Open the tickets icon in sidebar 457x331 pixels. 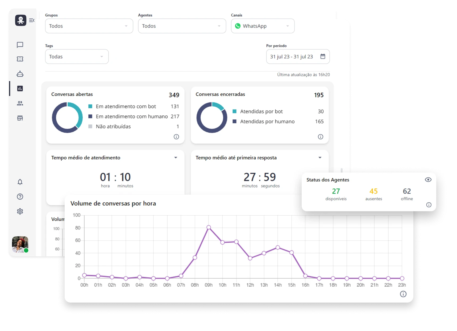click(x=20, y=59)
